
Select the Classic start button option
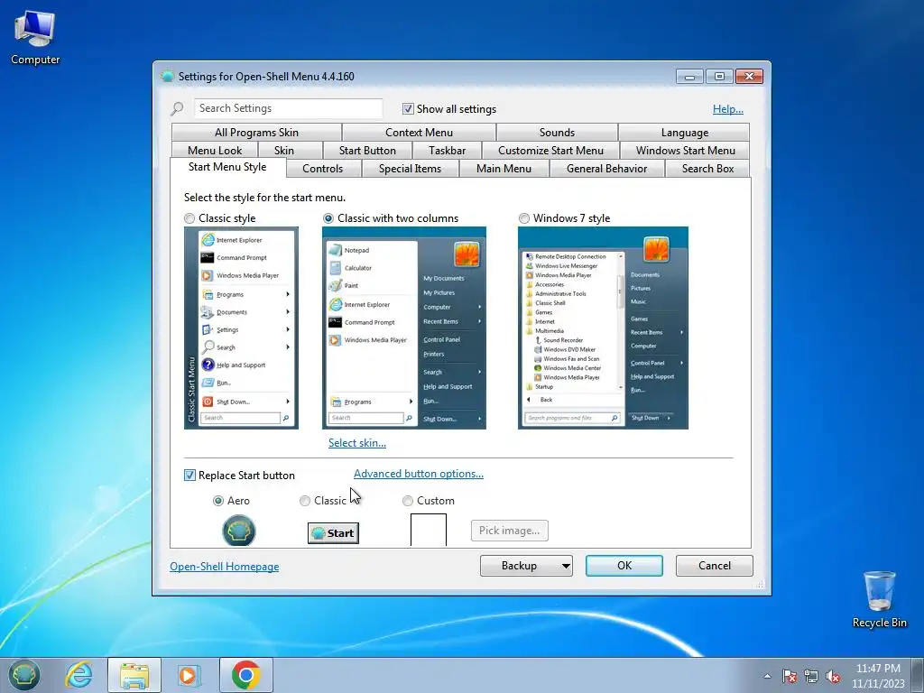coord(305,501)
